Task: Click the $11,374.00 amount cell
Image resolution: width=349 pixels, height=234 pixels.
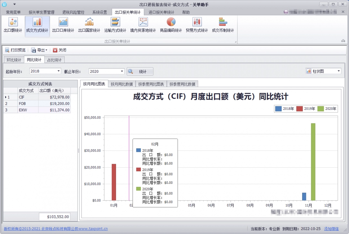Action: point(55,110)
